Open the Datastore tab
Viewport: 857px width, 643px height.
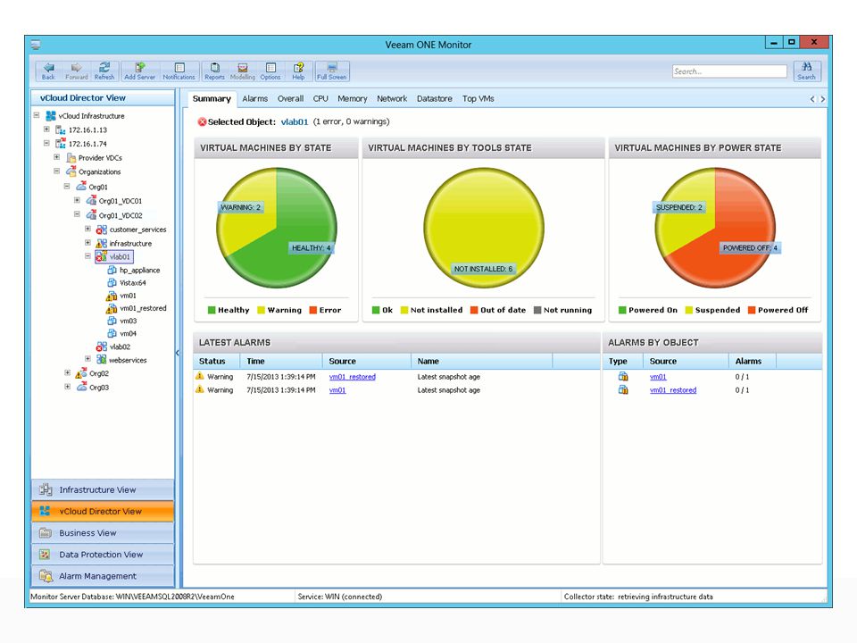click(435, 99)
